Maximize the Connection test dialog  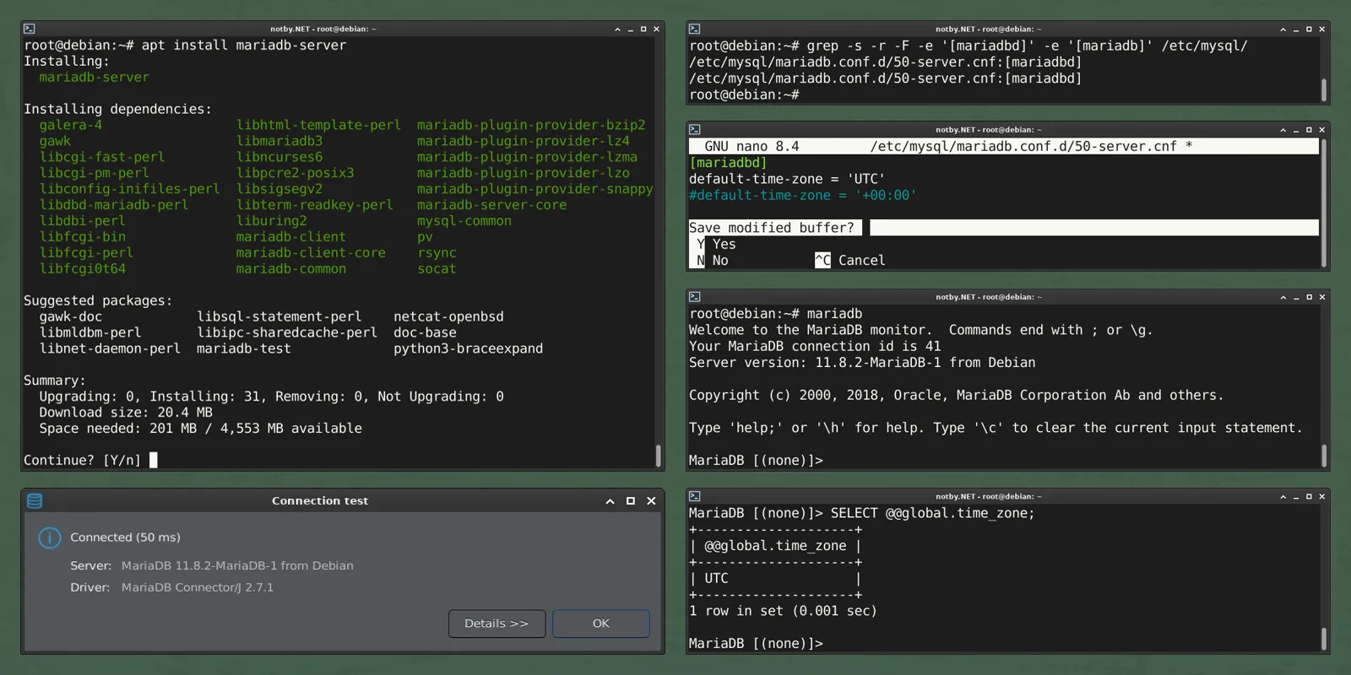631,501
